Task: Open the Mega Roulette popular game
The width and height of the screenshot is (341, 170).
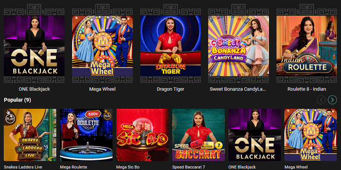Action: (87, 135)
